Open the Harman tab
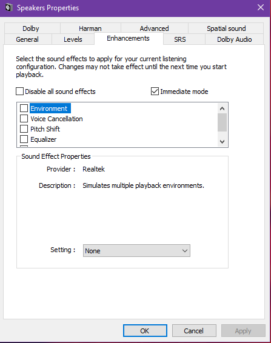Screen dimensions: 271x343 pyautogui.click(x=90, y=28)
